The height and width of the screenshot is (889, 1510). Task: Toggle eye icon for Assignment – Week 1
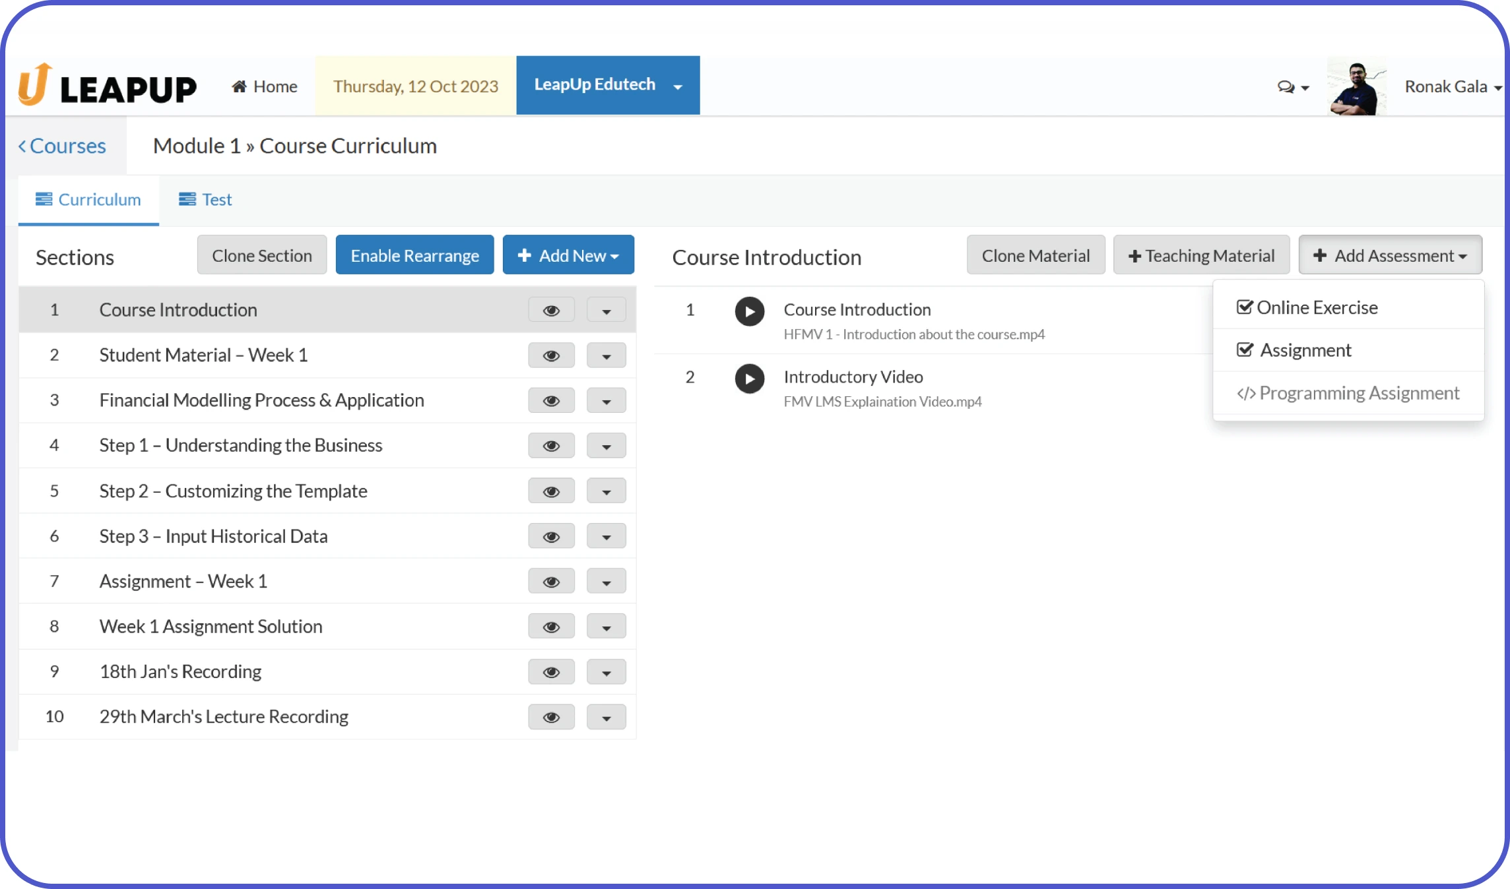click(551, 582)
